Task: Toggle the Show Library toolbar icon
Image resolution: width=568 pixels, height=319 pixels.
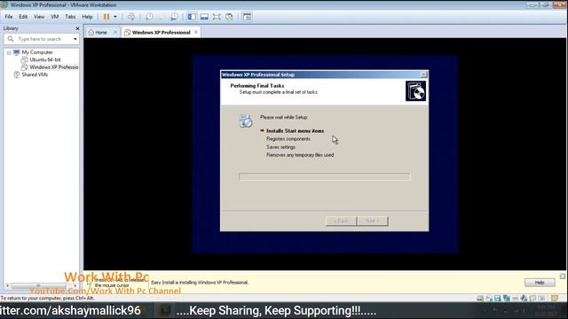Action: click(192, 17)
